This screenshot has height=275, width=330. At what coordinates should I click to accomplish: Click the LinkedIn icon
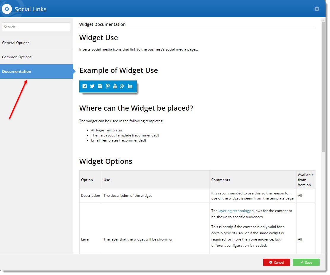click(x=130, y=86)
